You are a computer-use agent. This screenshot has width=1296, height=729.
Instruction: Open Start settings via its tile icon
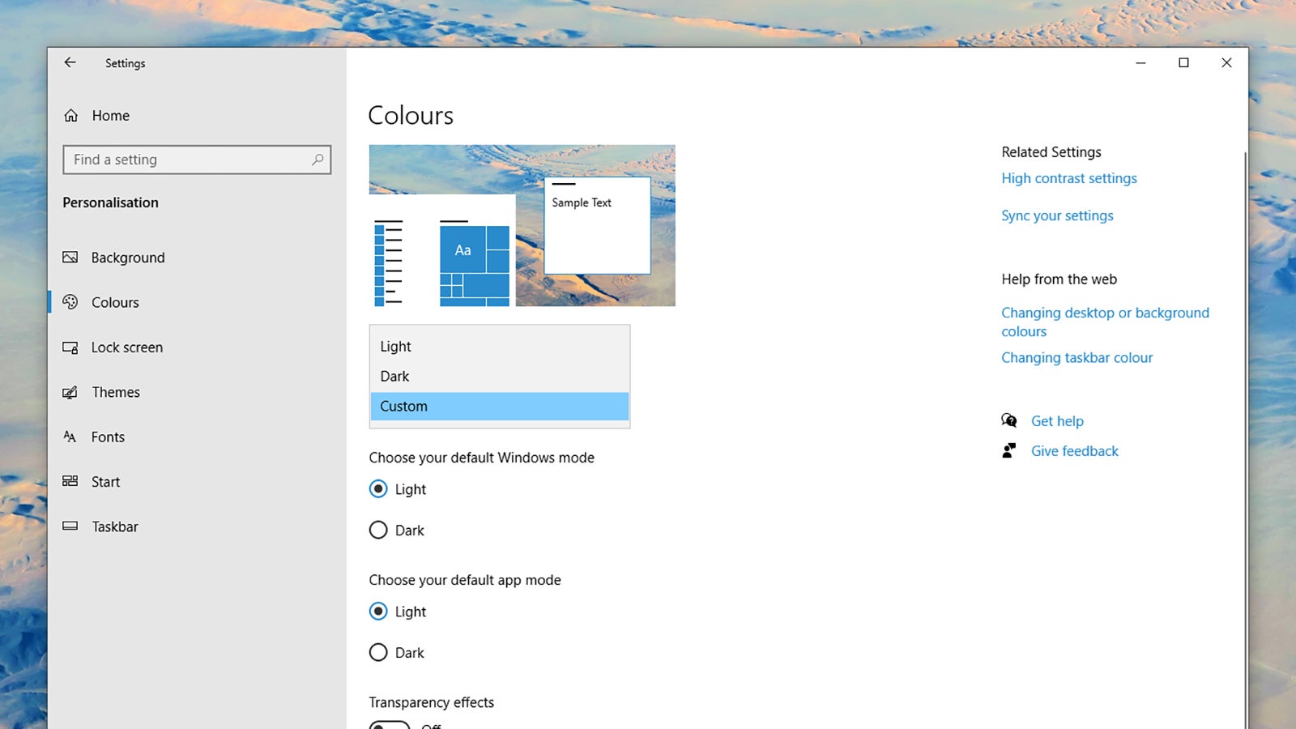point(71,481)
